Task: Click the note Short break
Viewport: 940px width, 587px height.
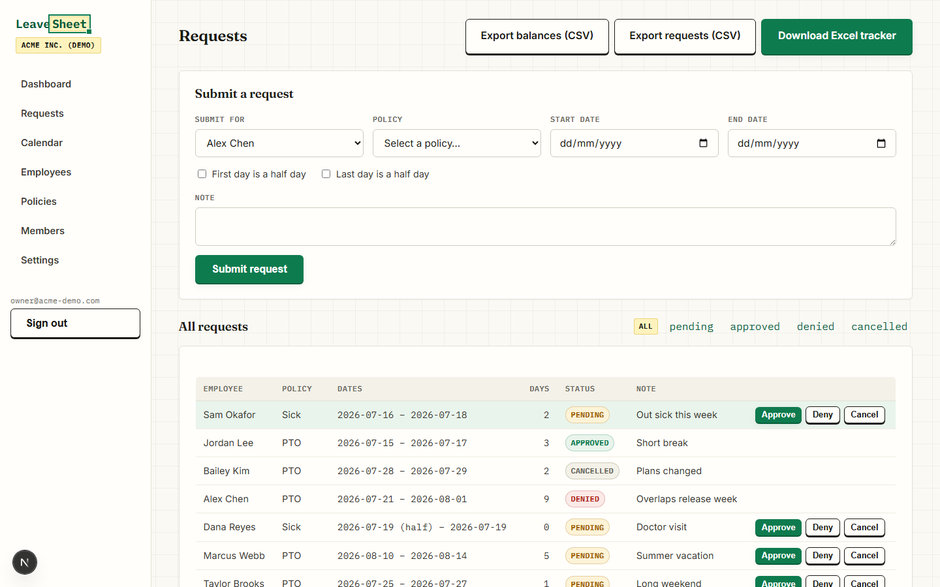Action: (x=662, y=443)
